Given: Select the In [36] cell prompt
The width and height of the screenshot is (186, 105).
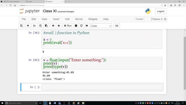Looking at the screenshot, I should (34, 33).
